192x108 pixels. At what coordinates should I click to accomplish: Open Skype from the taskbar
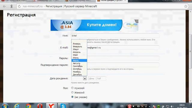(x=63, y=106)
